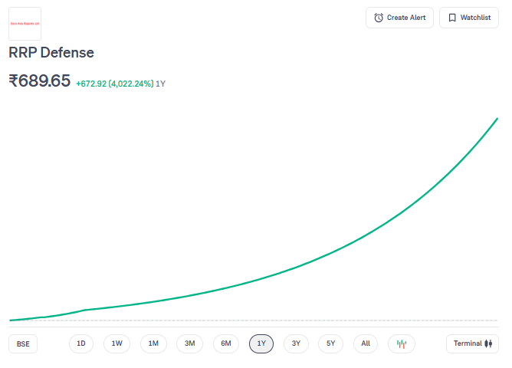Open the BSE exchange selector

[x=23, y=344]
